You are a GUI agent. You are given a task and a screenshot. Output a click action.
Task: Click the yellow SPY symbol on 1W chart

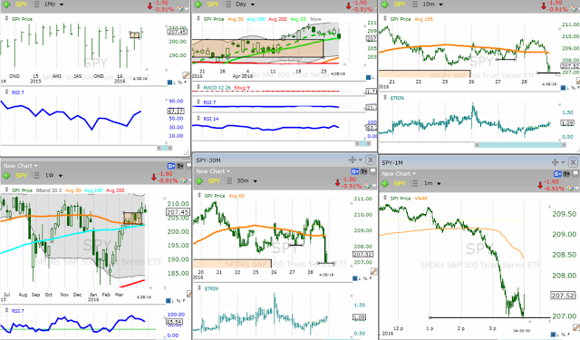[21, 175]
